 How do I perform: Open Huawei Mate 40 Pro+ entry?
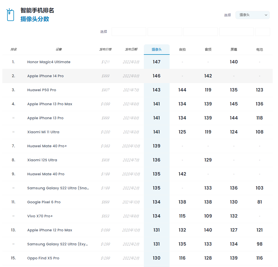47,146
